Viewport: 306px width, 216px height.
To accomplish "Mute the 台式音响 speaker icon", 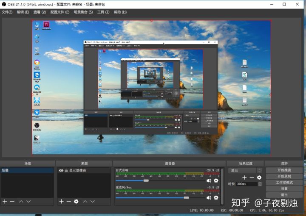I will [x=209, y=181].
